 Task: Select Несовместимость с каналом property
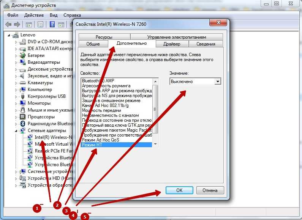111,115
